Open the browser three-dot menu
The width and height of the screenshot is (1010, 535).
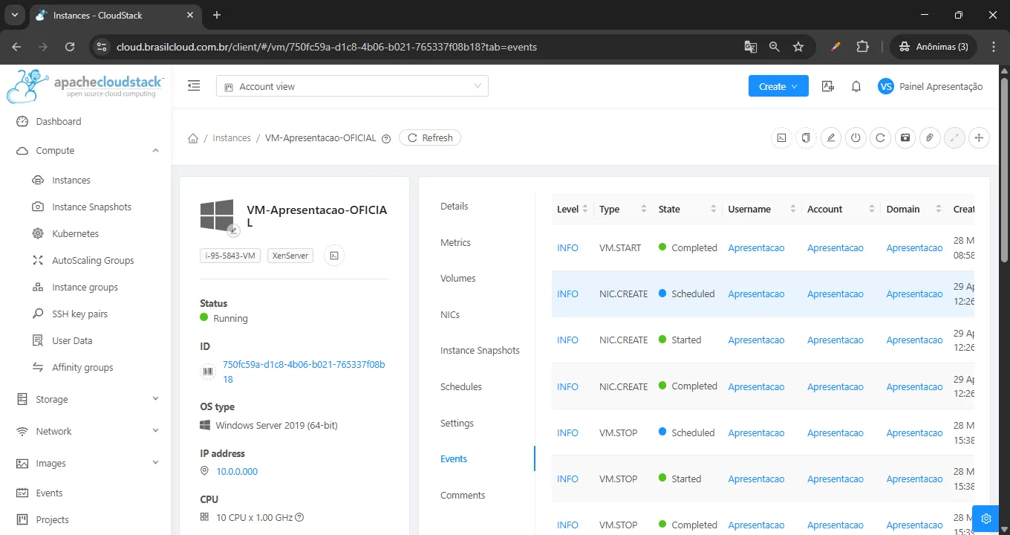(x=994, y=47)
